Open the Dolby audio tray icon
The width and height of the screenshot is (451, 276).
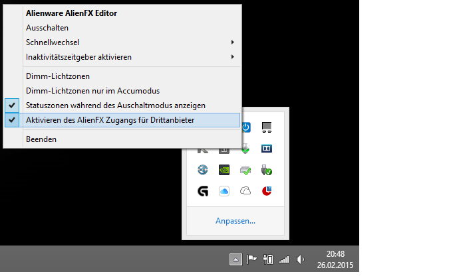267,149
